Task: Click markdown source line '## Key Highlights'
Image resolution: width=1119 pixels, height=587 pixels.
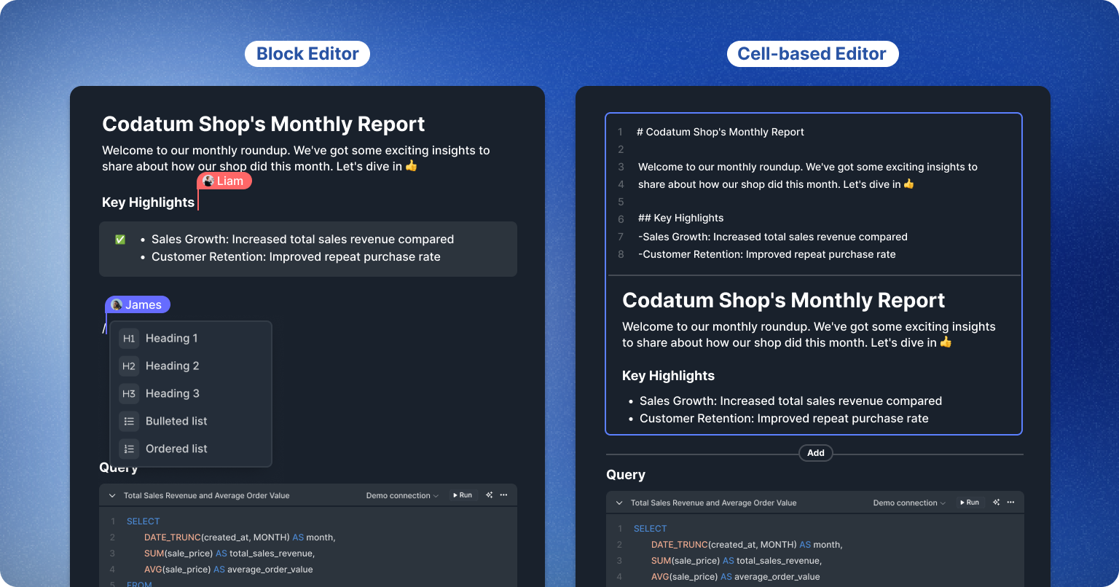Action: (x=681, y=218)
